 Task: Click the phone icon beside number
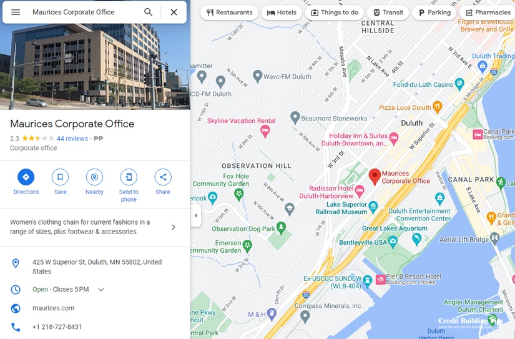[x=16, y=327]
